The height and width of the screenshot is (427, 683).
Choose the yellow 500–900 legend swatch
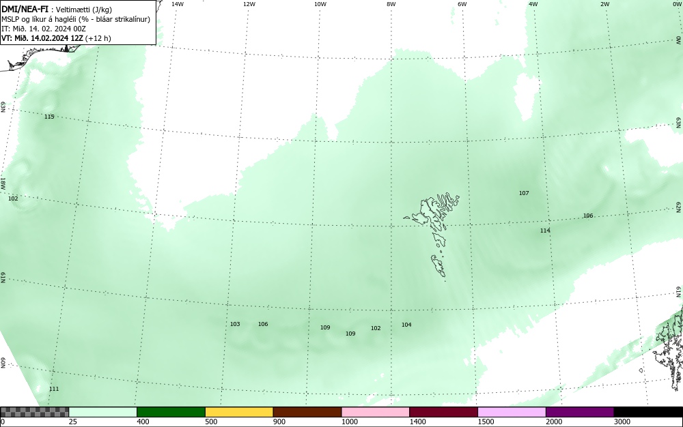coord(239,412)
